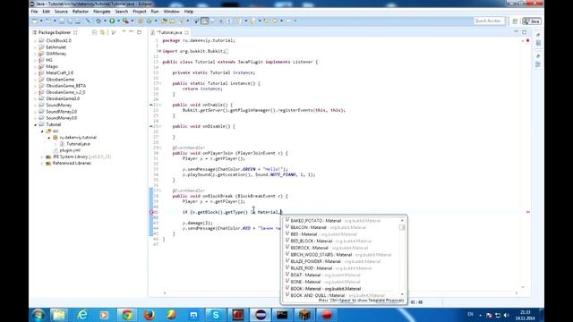Collapse all in Package Explorer
Viewport: 573px width, 322px height.
tap(94, 32)
